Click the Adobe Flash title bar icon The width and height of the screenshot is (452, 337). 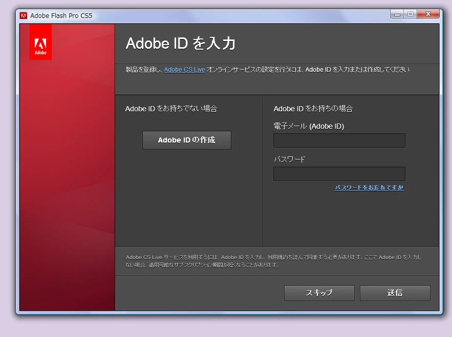tap(24, 15)
